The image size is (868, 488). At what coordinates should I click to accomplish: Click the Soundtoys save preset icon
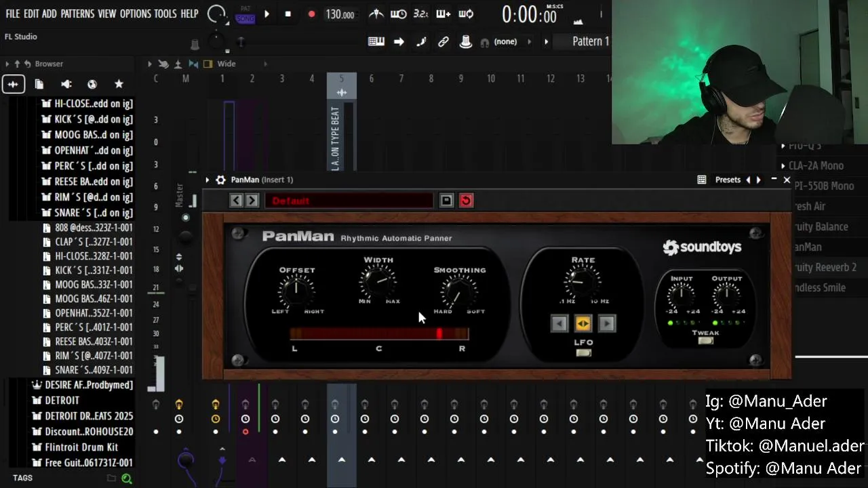tap(446, 201)
